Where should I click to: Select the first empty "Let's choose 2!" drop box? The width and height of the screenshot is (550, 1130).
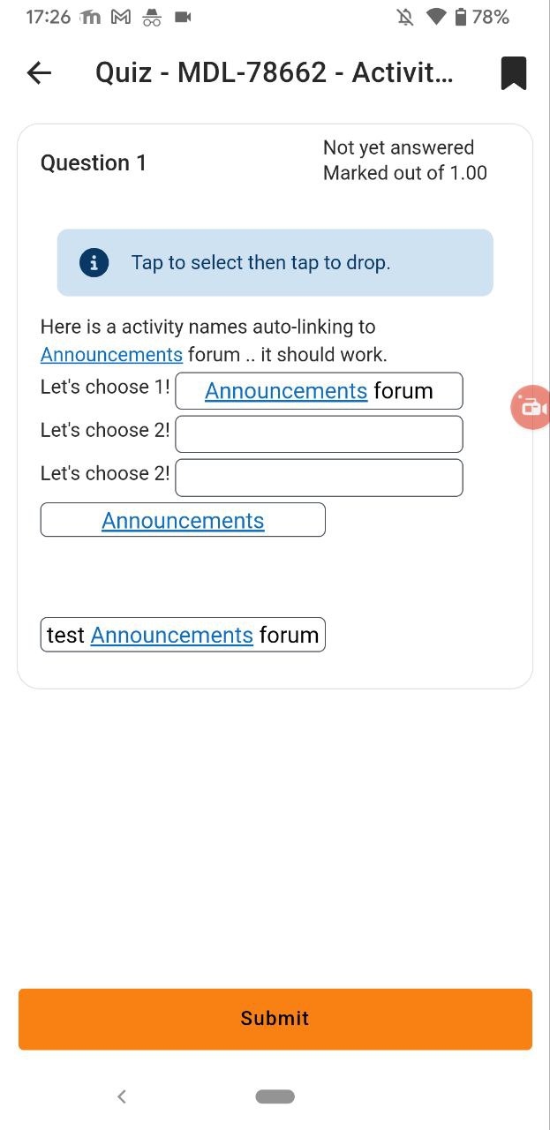[319, 434]
